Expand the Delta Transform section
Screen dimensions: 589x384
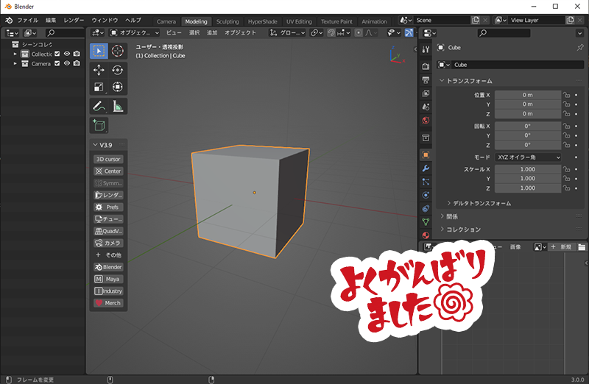pyautogui.click(x=482, y=203)
